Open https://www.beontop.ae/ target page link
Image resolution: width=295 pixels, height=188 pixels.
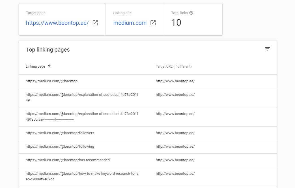coord(57,23)
